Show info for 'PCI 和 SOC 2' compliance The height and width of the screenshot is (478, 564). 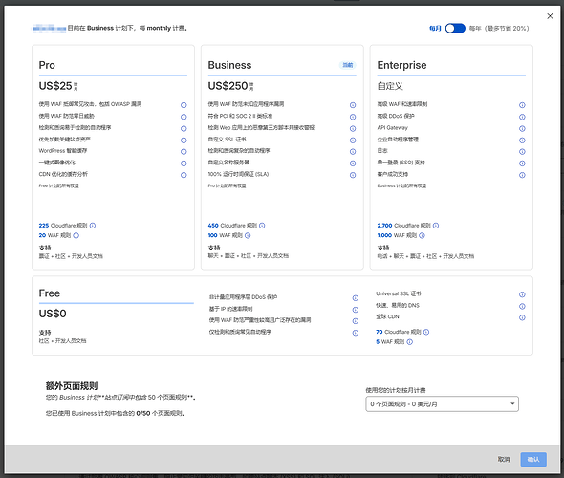click(x=353, y=117)
